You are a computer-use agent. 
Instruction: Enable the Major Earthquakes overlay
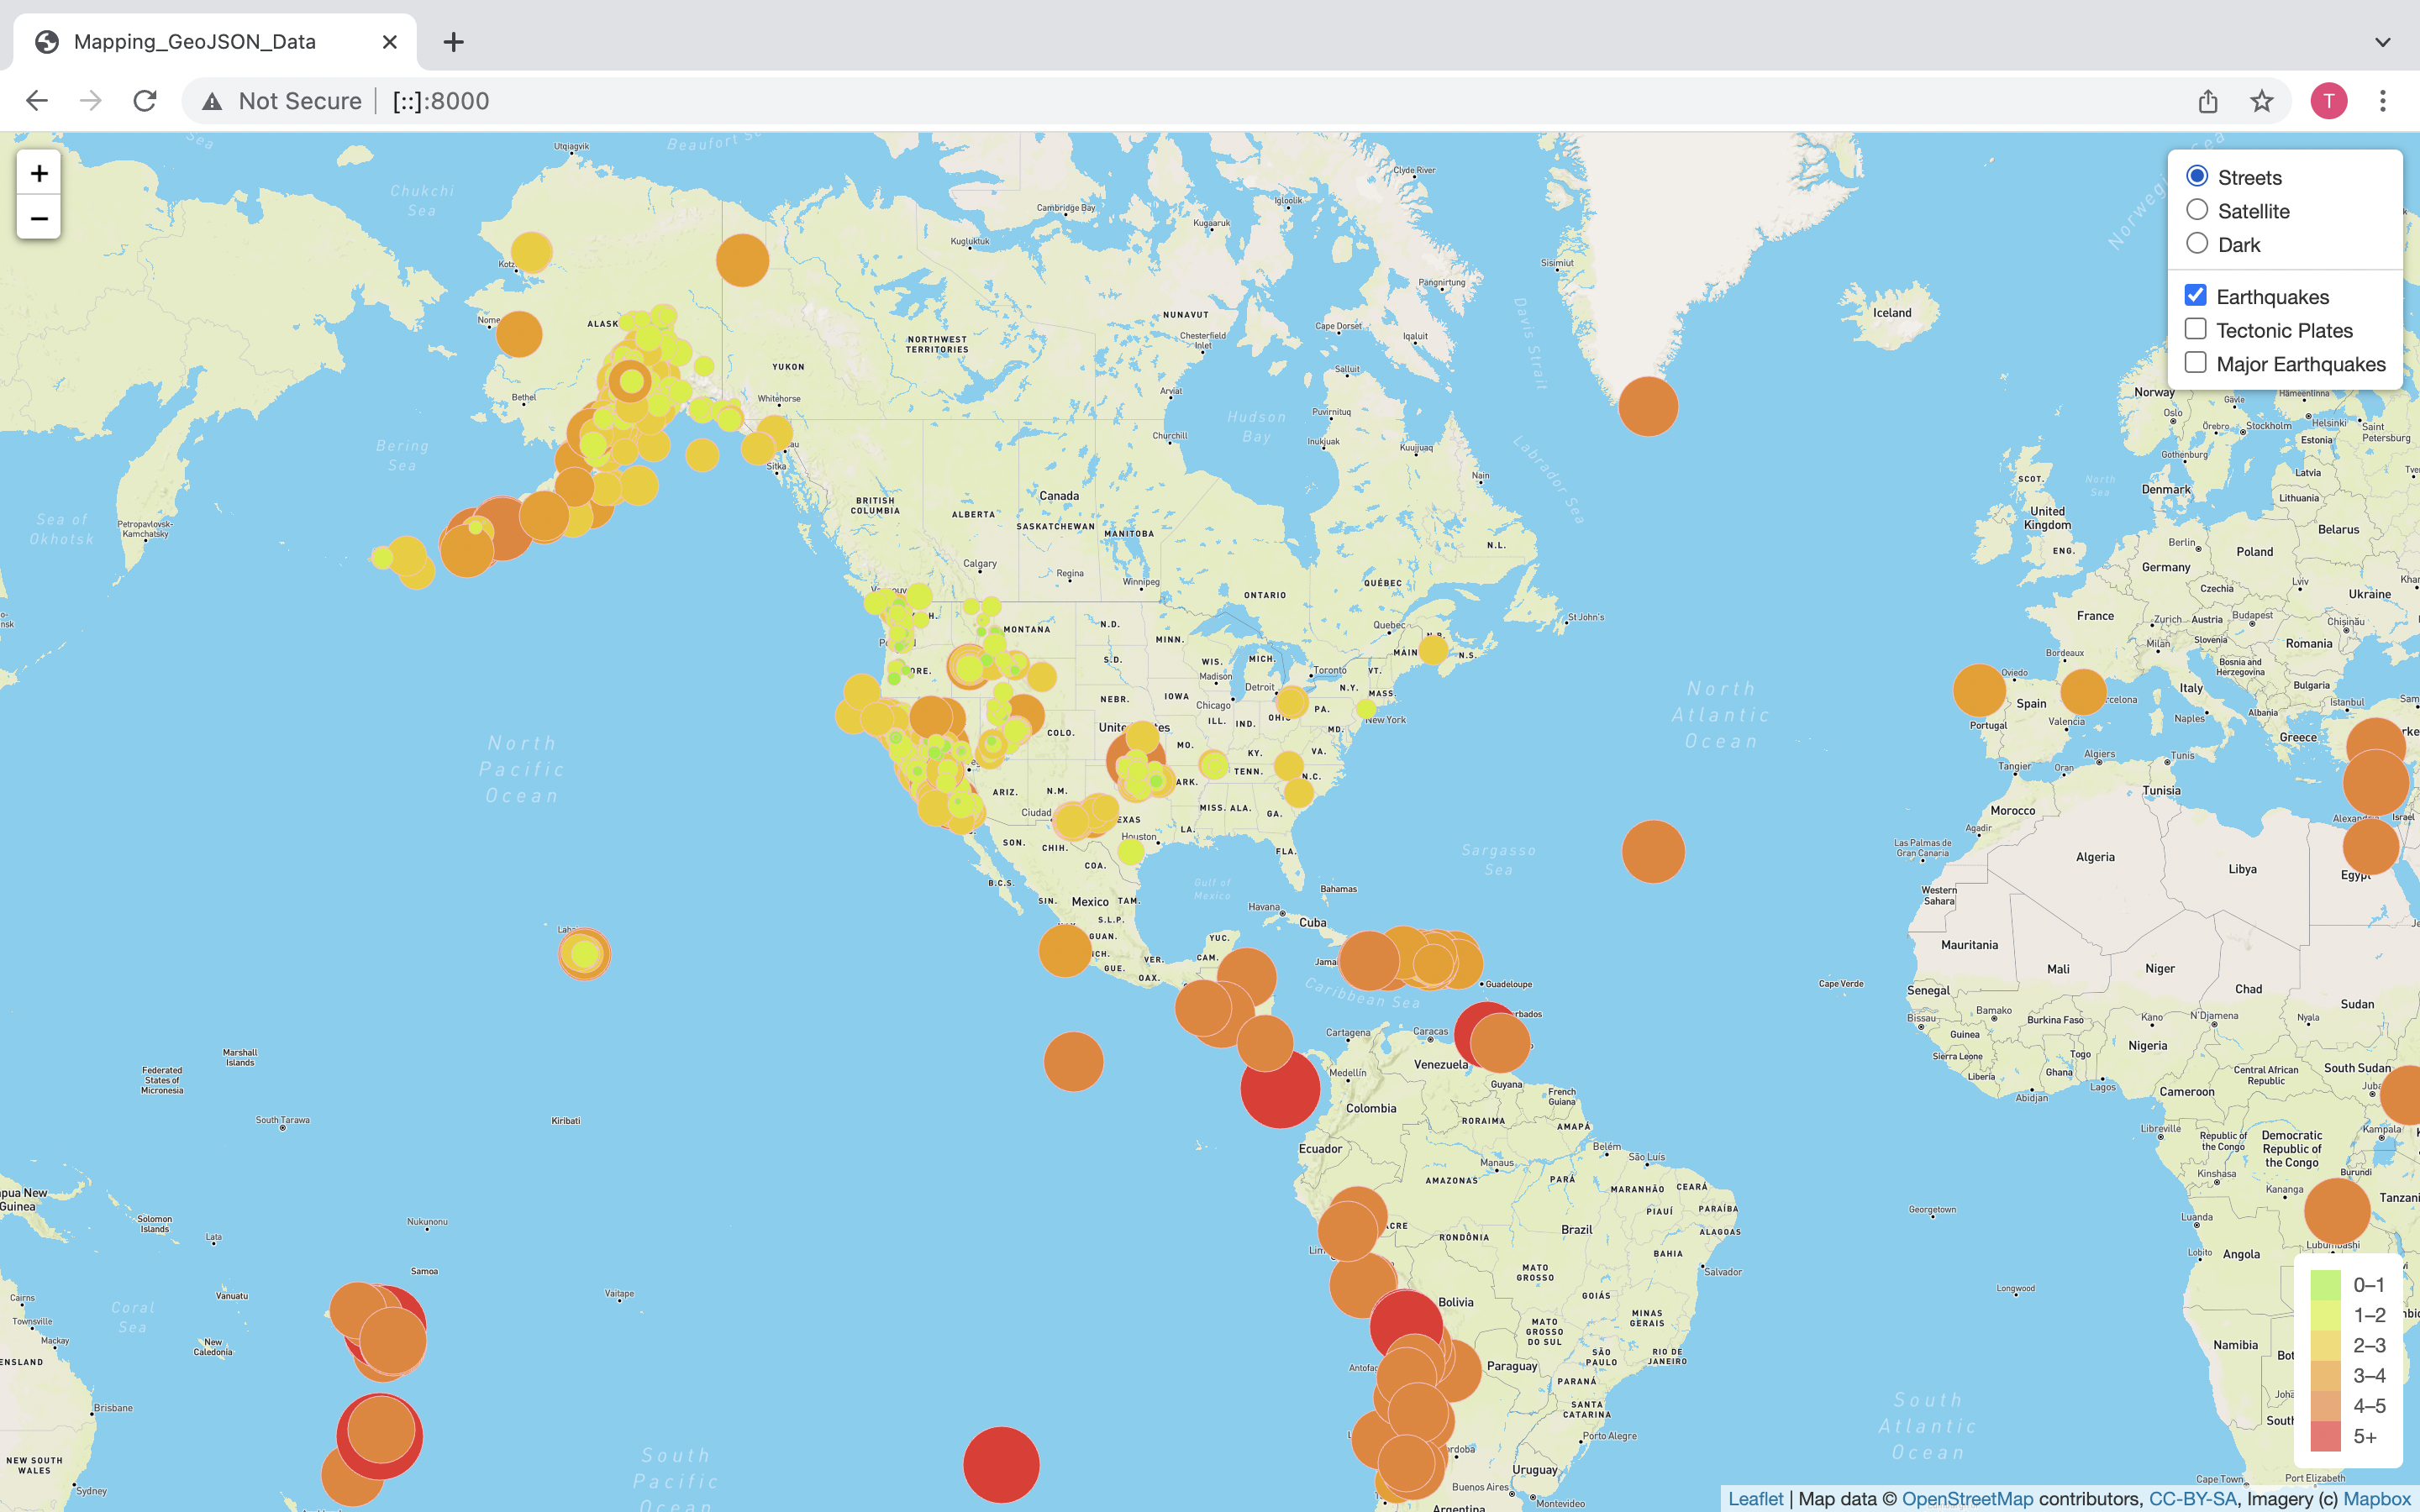click(x=2196, y=363)
